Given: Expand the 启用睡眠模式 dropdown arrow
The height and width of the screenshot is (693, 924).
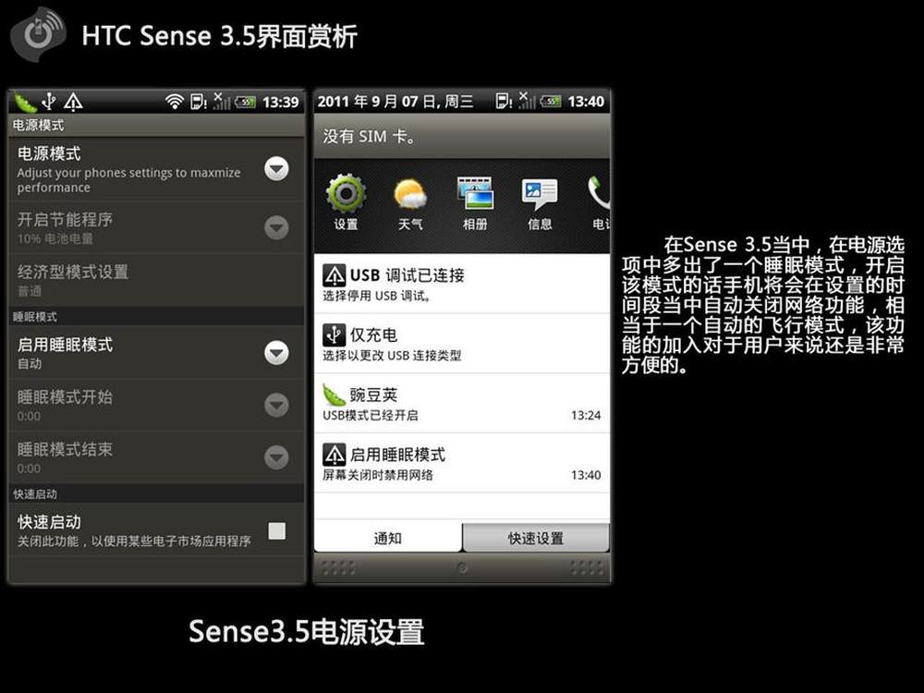Looking at the screenshot, I should coord(276,353).
